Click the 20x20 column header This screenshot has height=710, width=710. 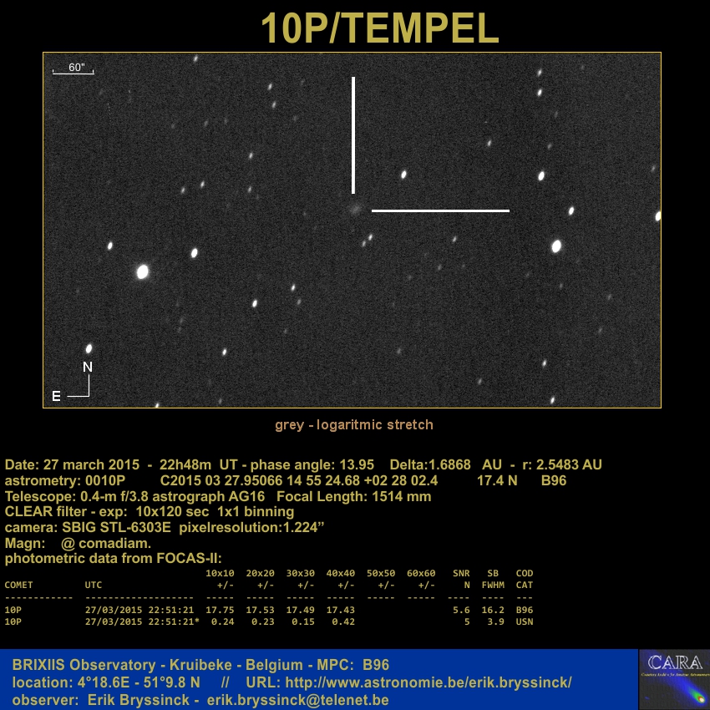point(260,573)
